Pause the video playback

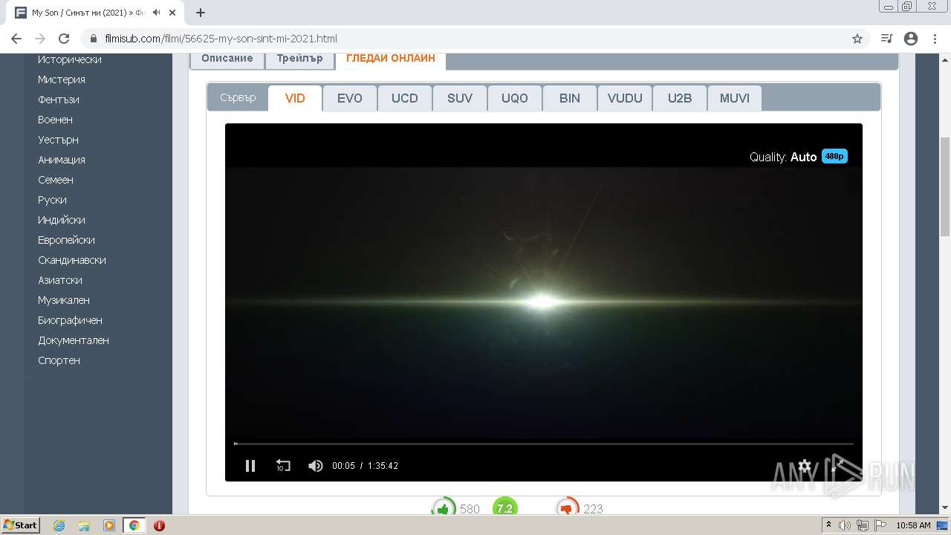pyautogui.click(x=250, y=466)
